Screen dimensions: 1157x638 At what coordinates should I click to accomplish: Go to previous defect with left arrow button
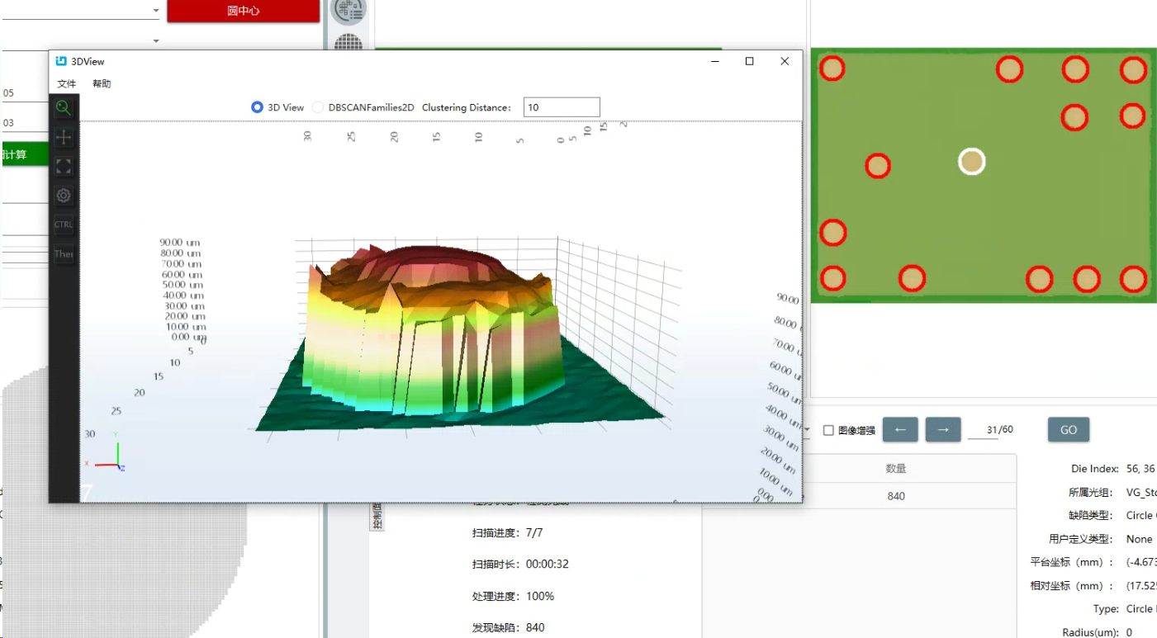click(x=900, y=429)
